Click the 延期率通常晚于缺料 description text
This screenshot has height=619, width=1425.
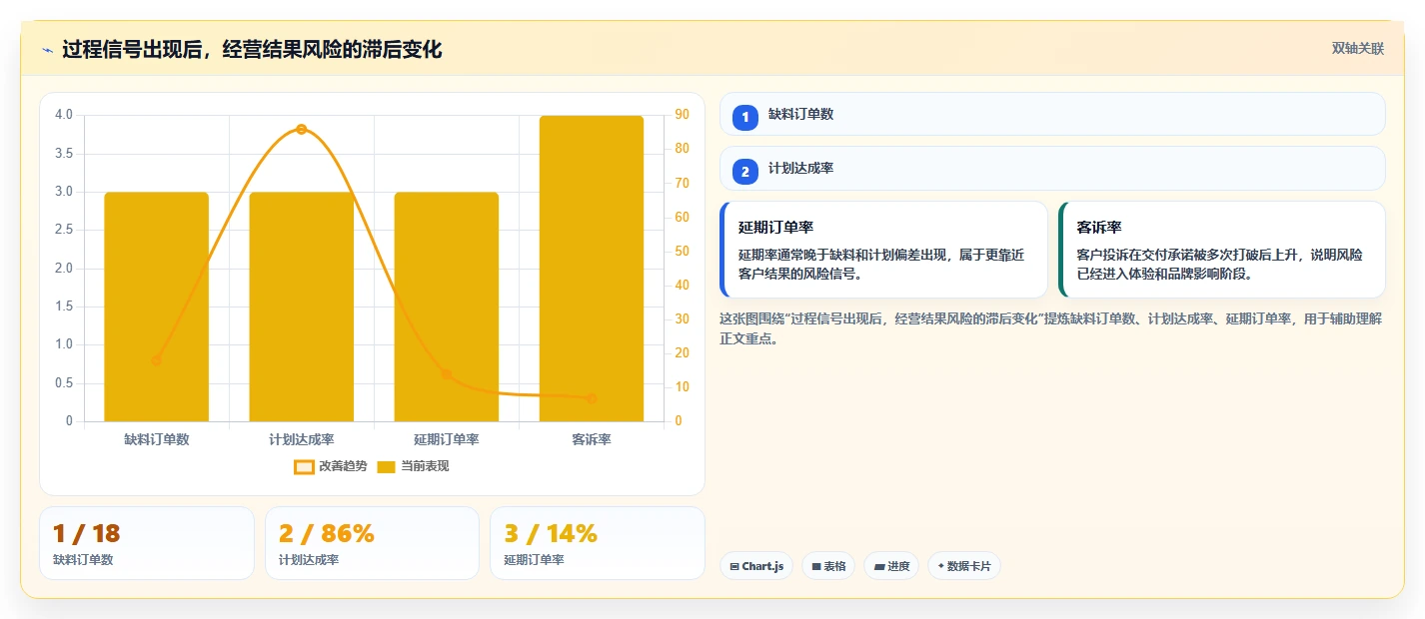[x=881, y=265]
